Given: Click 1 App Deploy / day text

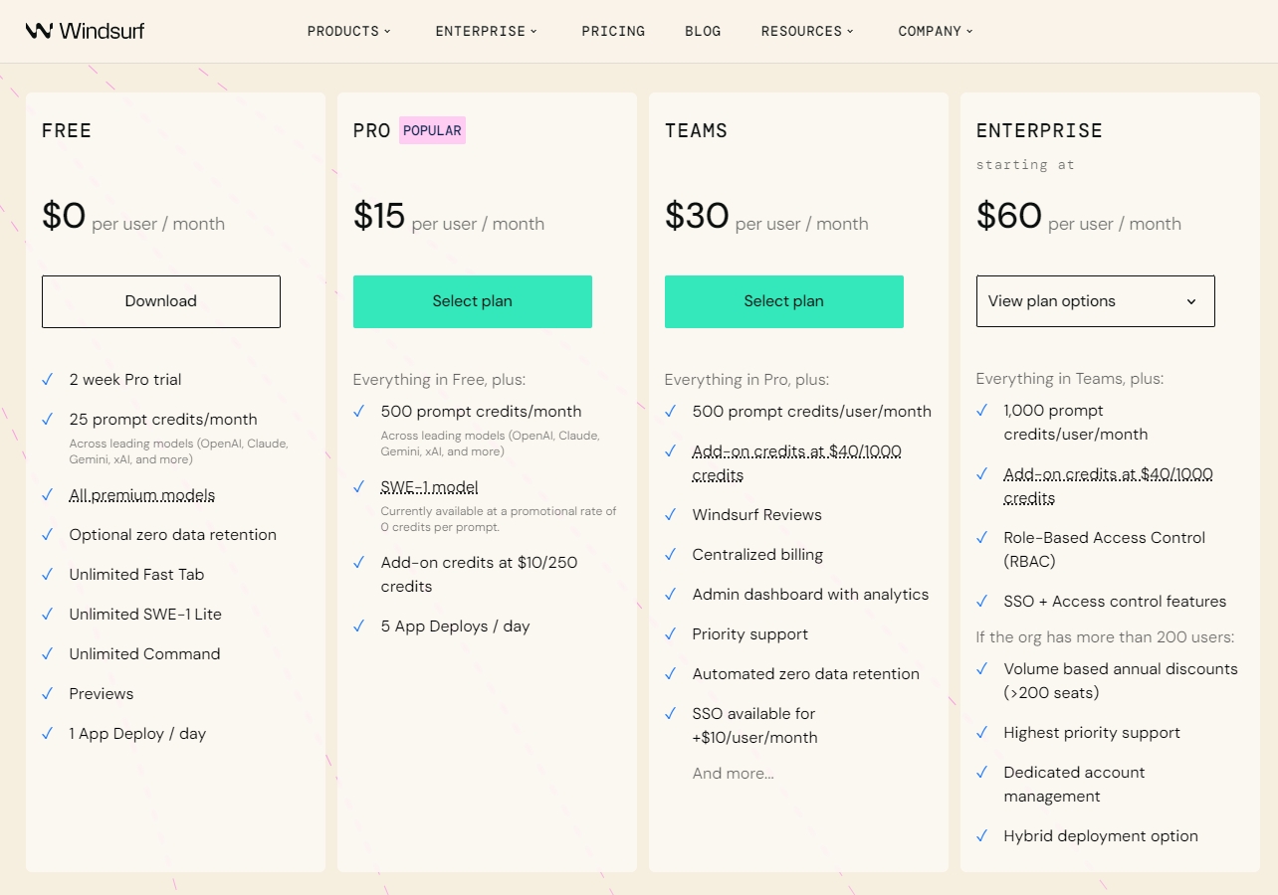Looking at the screenshot, I should 137,734.
